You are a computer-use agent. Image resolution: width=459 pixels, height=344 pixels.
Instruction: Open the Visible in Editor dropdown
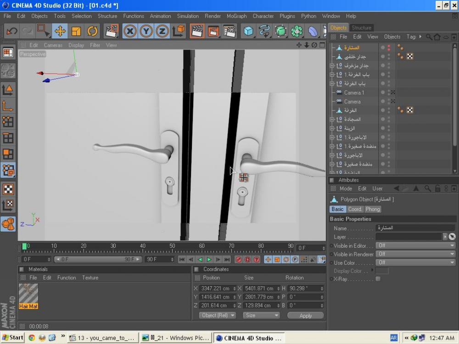point(415,245)
